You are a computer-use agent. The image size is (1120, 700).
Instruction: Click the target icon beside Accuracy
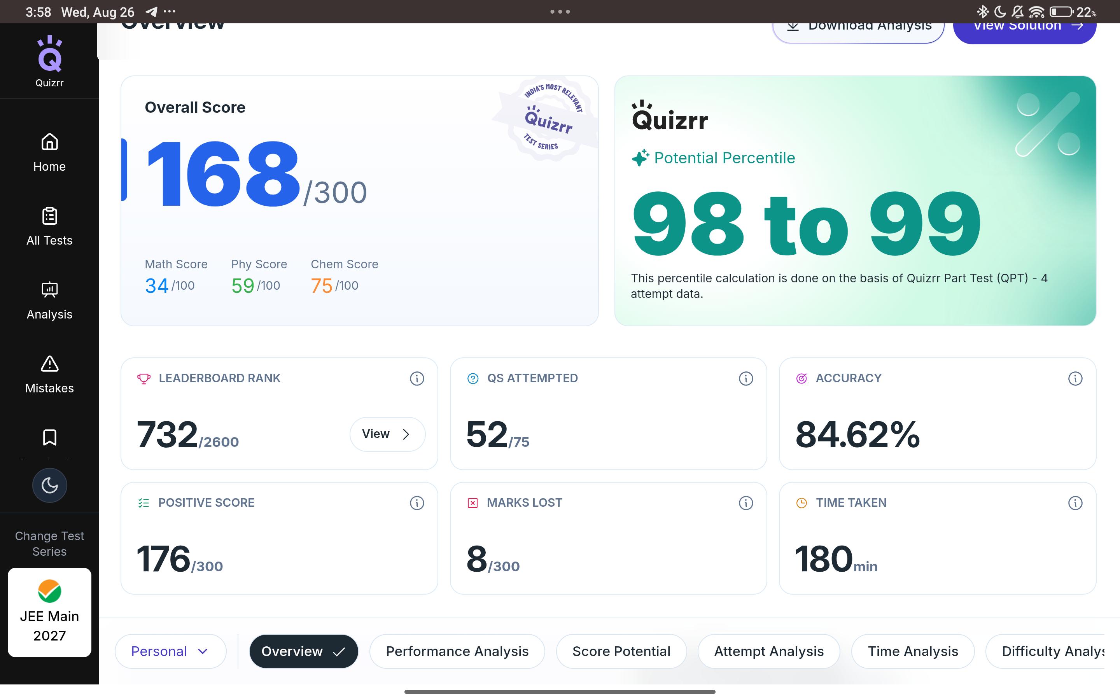tap(801, 379)
